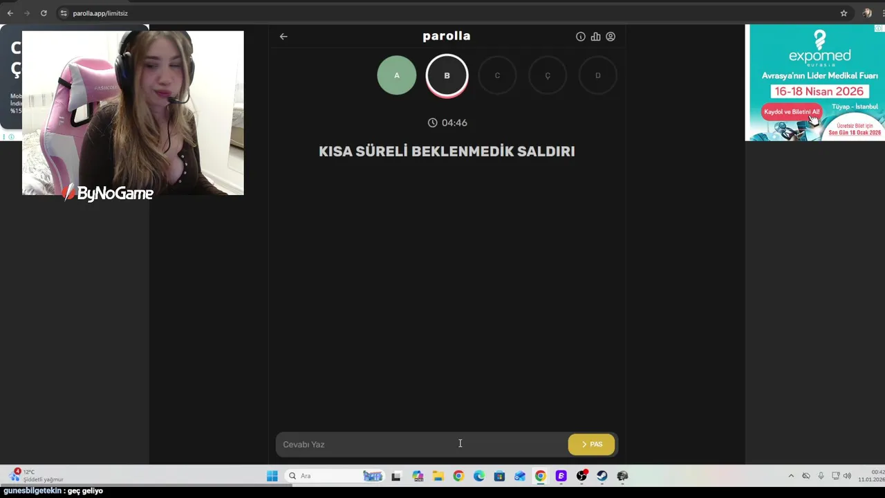Viewport: 885px width, 498px height.
Task: Click the browser back arrow
Action: 10,13
